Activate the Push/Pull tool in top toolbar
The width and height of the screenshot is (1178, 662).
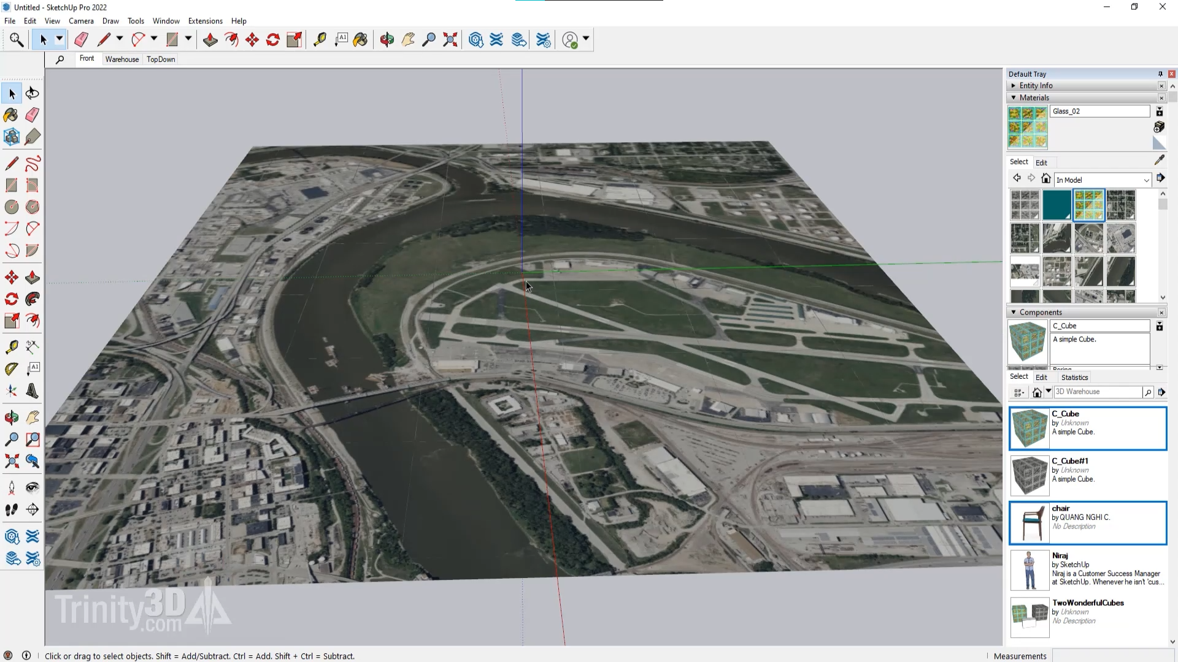(210, 40)
